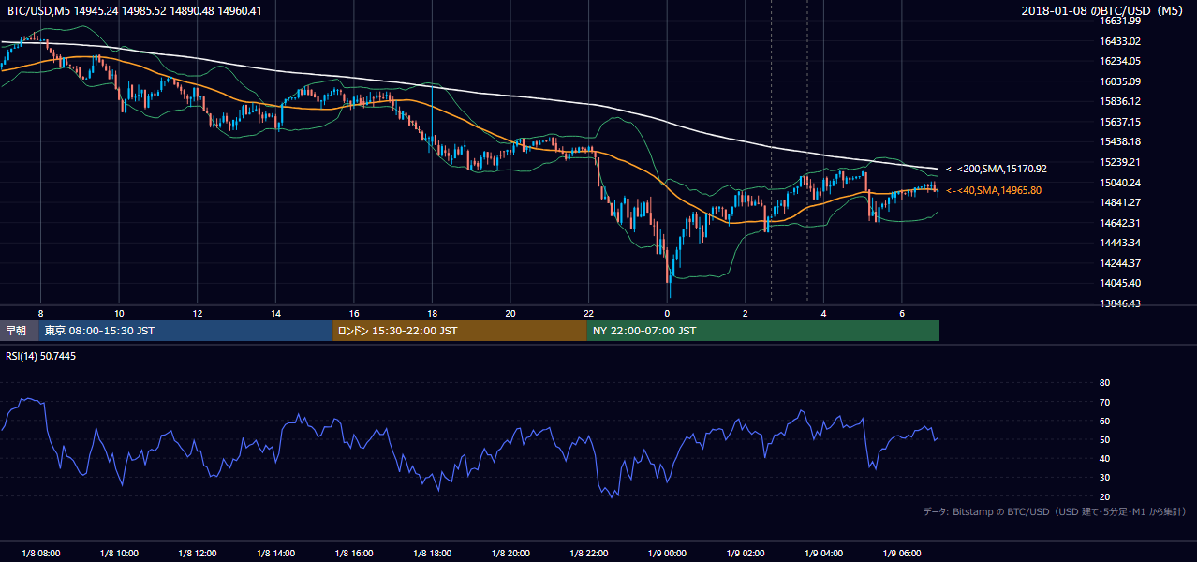Image resolution: width=1197 pixels, height=562 pixels.
Task: Click RSI axis level 30
Action: point(1104,478)
